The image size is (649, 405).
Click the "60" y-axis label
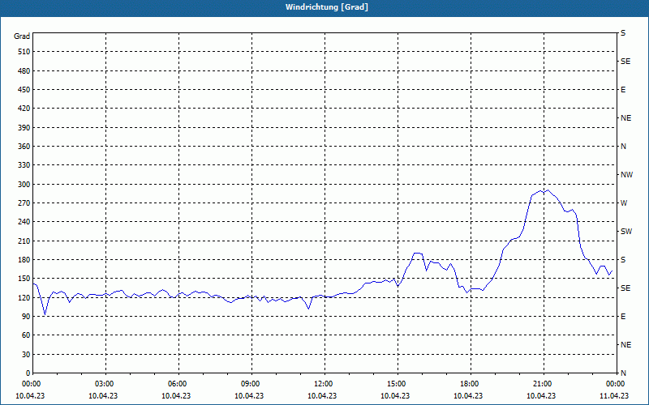click(x=26, y=335)
